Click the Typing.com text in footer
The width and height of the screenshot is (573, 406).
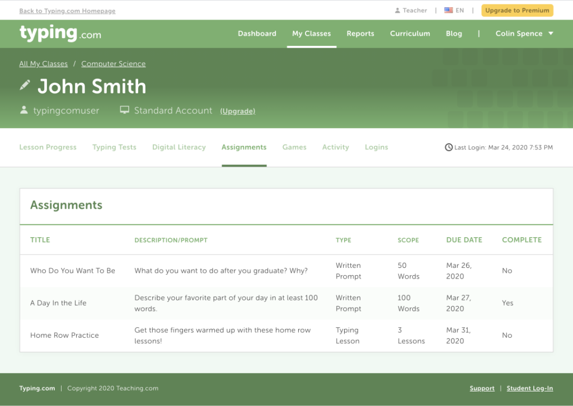(37, 388)
